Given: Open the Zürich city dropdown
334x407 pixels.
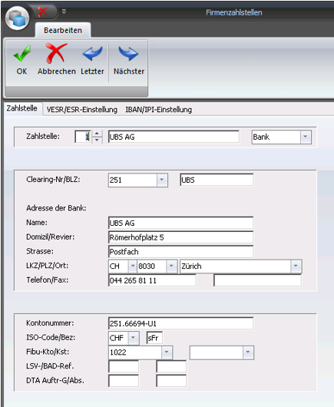Looking at the screenshot, I should [296, 266].
